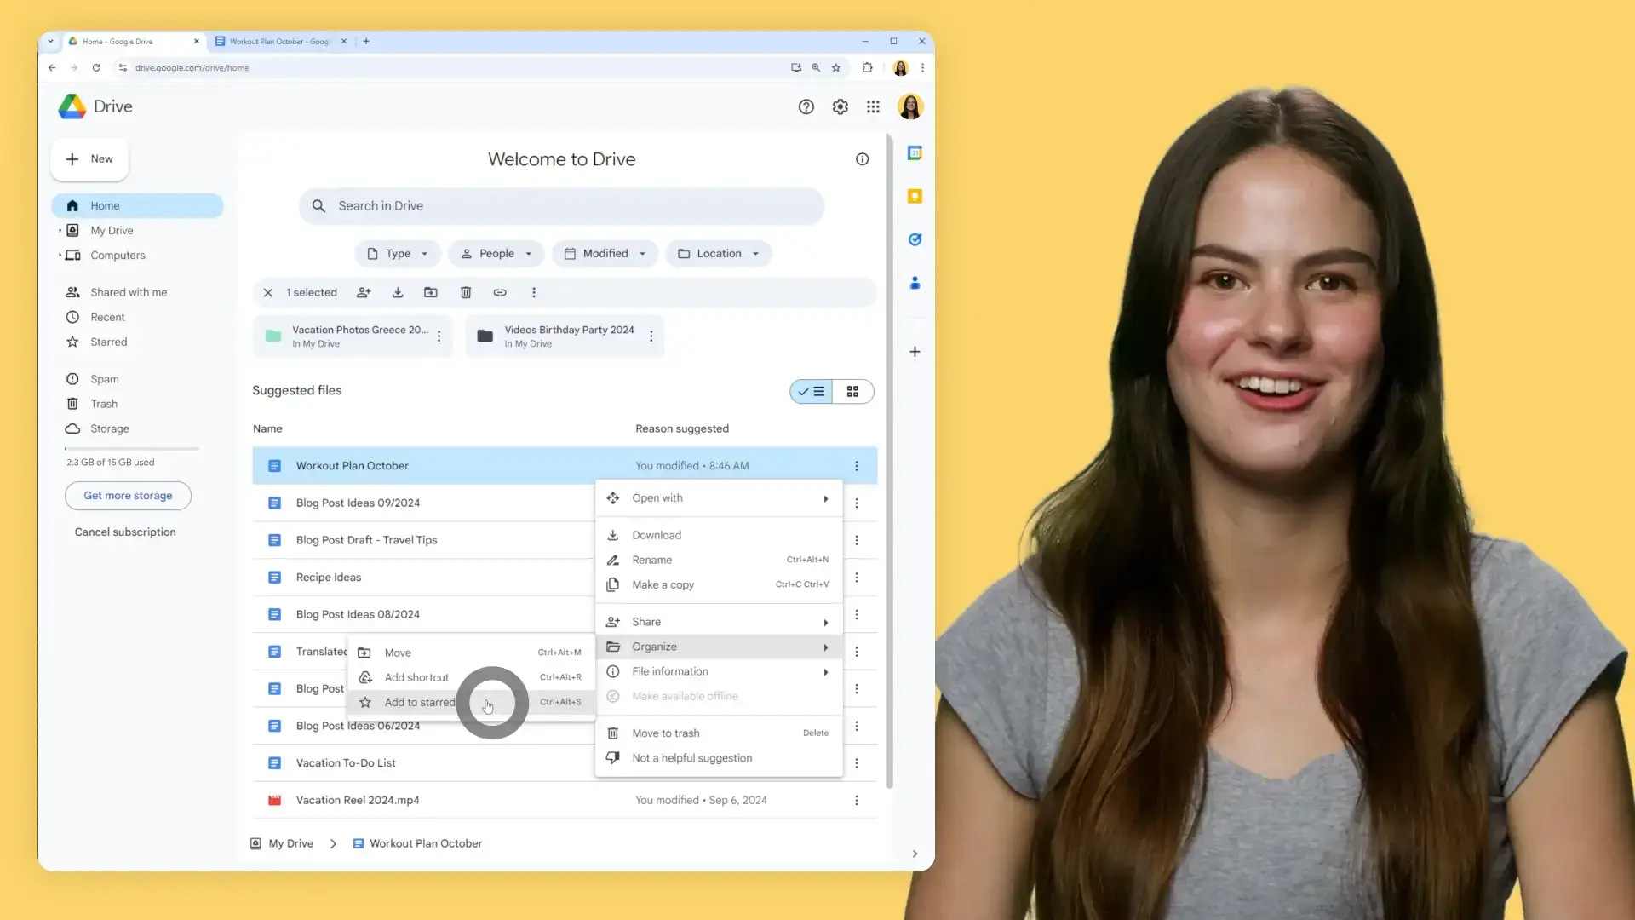Switch to grid layout view
This screenshot has height=920, width=1635.
(x=852, y=391)
